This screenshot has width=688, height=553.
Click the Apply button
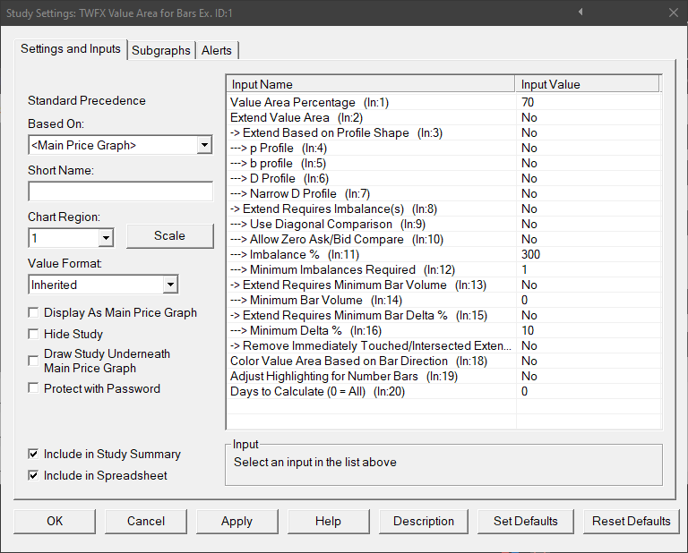click(x=236, y=521)
